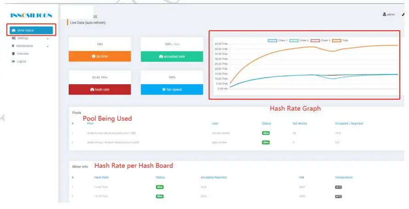Click the 14.78 TH/s hash board value
409x209 pixels.
click(x=101, y=196)
